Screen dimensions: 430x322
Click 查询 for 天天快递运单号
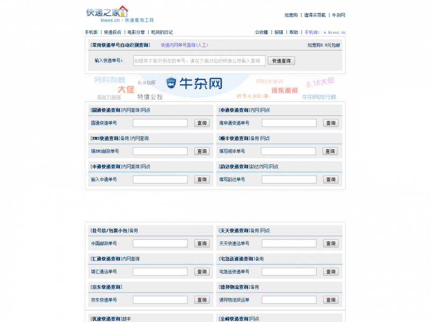click(x=331, y=244)
